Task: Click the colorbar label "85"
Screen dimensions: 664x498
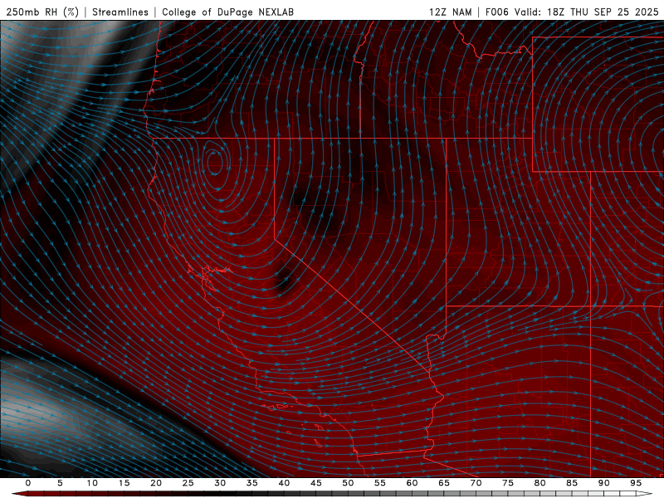Action: [x=572, y=483]
